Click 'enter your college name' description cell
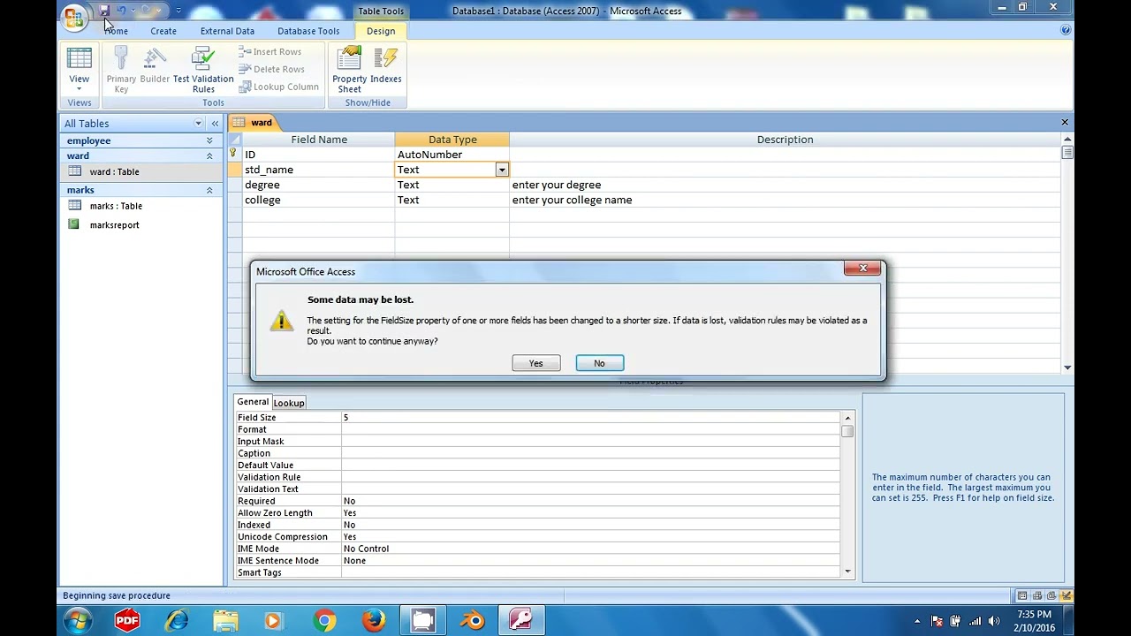This screenshot has height=636, width=1131. pyautogui.click(x=785, y=200)
